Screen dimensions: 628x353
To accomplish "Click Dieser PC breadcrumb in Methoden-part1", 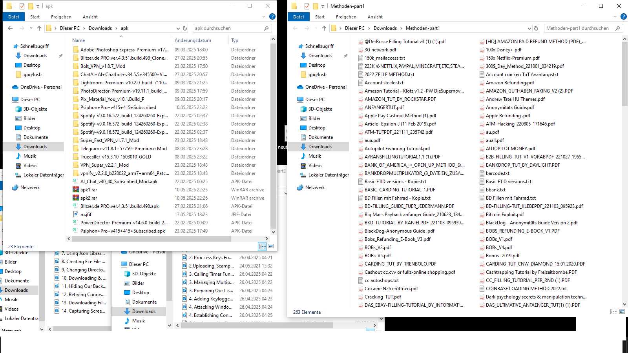I will click(354, 28).
